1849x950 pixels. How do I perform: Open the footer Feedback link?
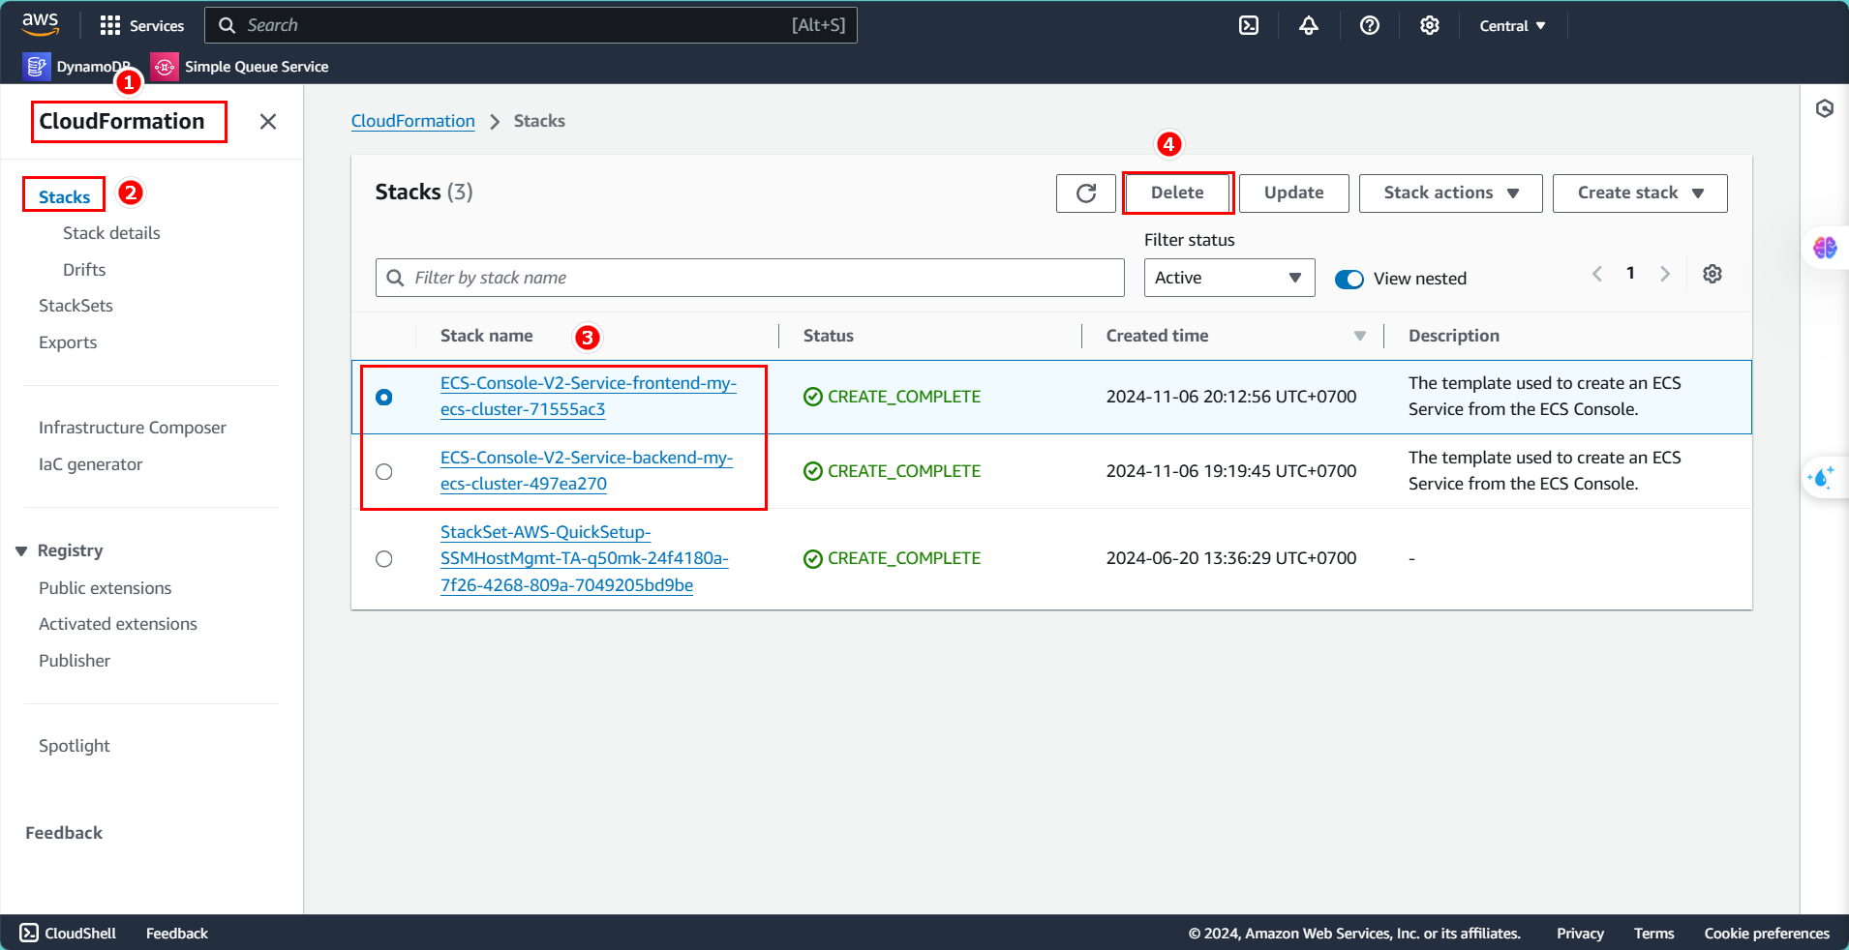point(177,933)
